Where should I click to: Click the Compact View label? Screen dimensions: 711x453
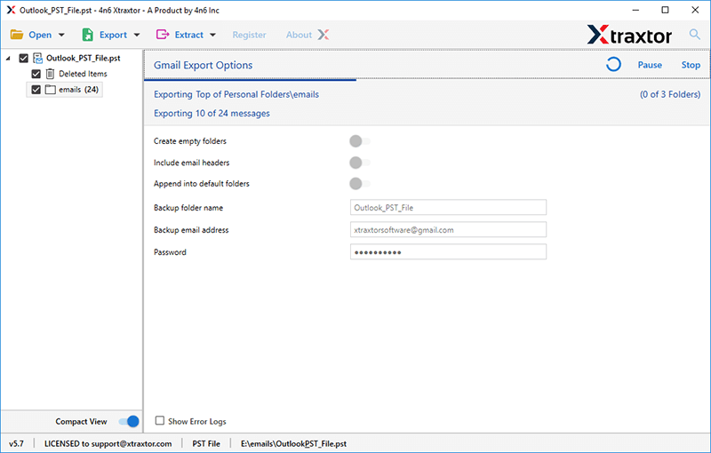coord(81,421)
